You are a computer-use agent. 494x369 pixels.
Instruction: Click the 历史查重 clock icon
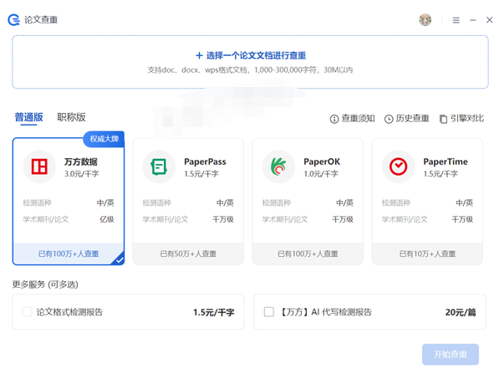389,119
